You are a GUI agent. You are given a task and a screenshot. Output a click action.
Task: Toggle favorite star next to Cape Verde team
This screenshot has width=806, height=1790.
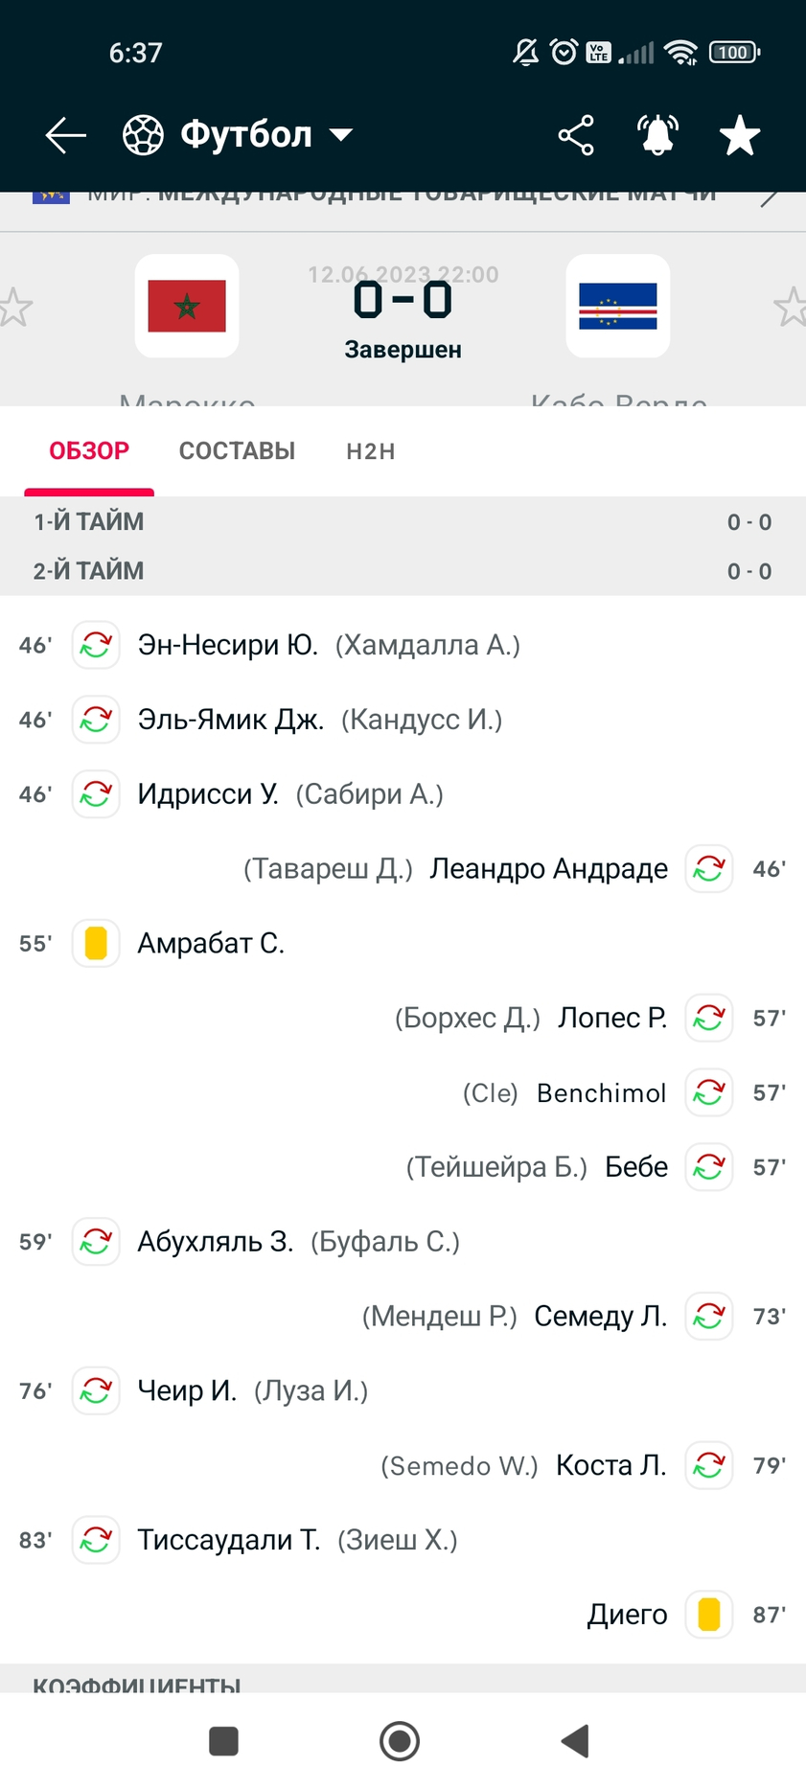point(791,307)
